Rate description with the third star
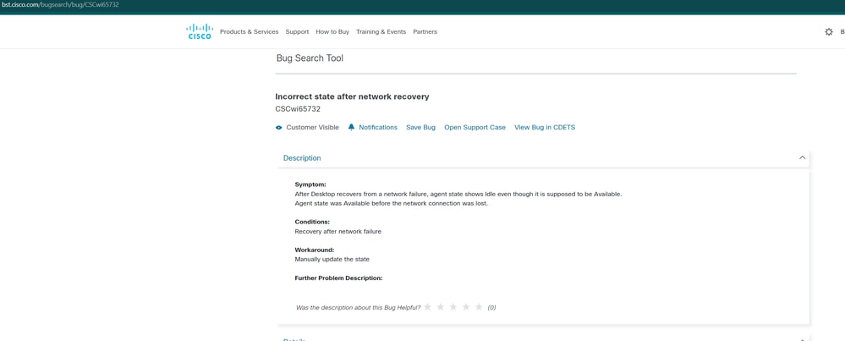The image size is (845, 341). 453,307
